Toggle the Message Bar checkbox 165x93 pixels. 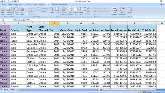(27, 14)
